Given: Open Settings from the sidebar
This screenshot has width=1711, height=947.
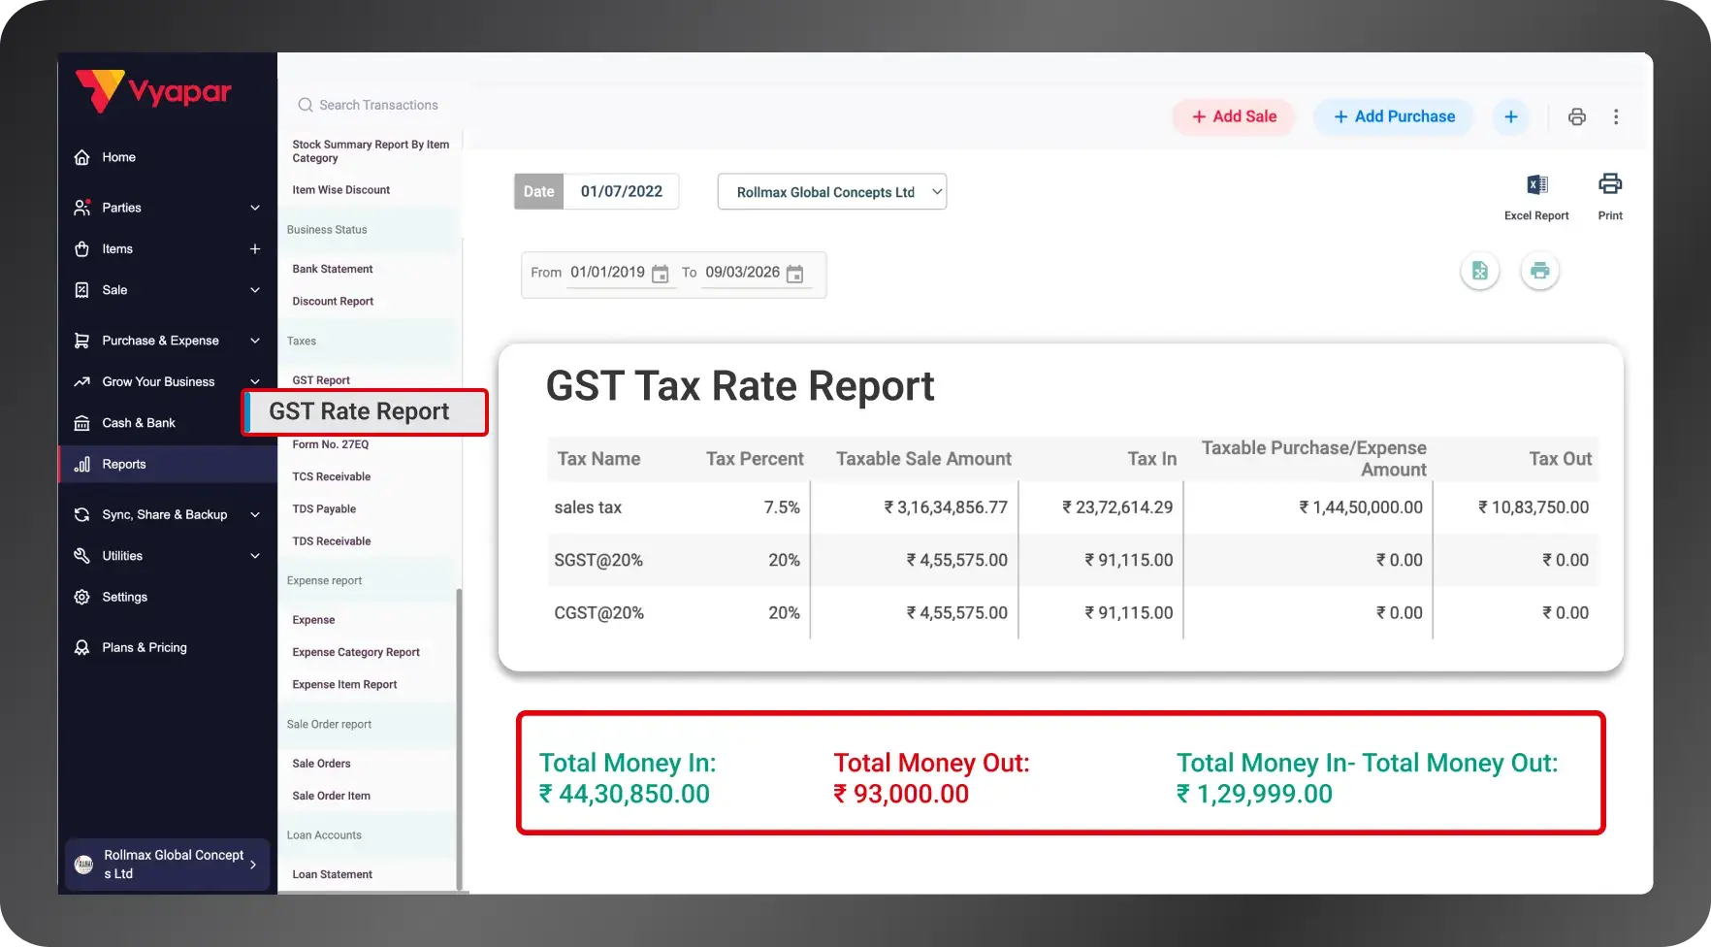Looking at the screenshot, I should pyautogui.click(x=124, y=597).
